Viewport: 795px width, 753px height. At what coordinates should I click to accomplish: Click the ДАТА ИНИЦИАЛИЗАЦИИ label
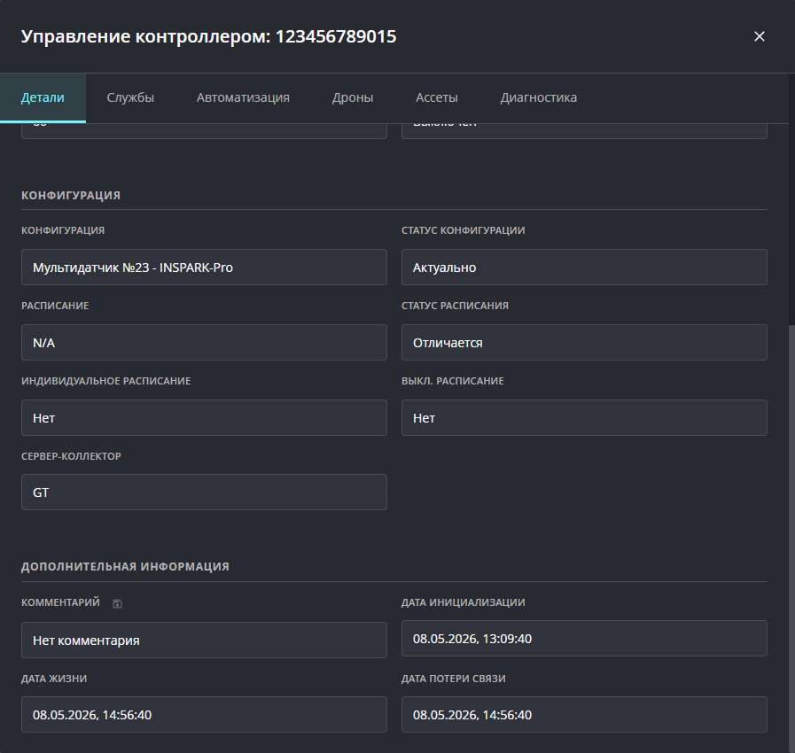point(464,602)
